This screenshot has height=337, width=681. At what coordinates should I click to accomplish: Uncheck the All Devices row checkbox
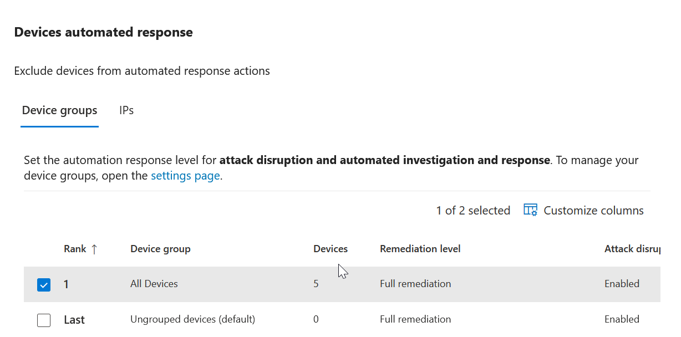pyautogui.click(x=43, y=285)
